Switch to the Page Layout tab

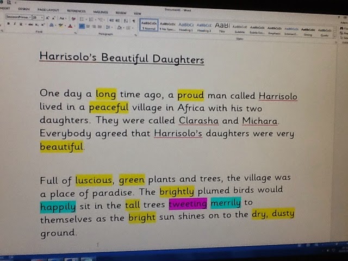pos(48,10)
